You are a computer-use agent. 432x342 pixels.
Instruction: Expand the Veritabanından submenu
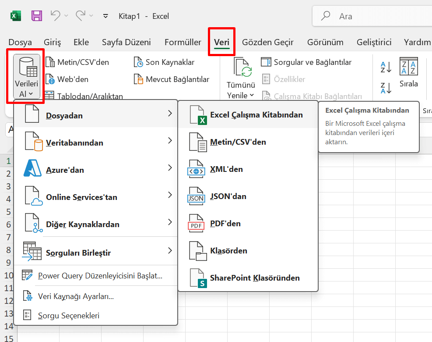[x=95, y=141]
